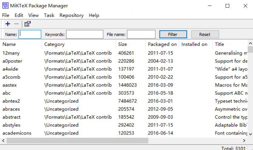This screenshot has width=253, height=150.
Task: Sort by the Installed on column header
Action: point(196,44)
